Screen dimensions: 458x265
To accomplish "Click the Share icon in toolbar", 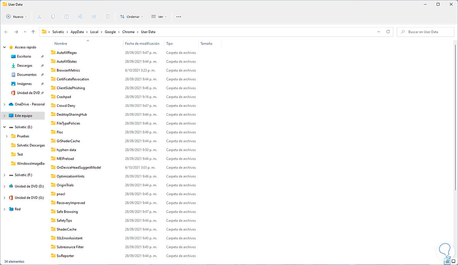I will [x=94, y=17].
